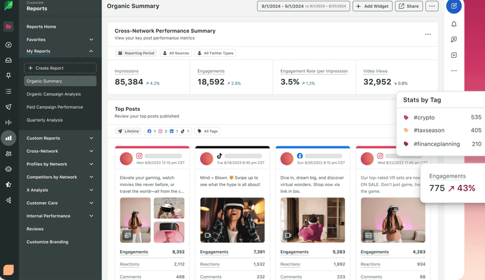This screenshot has height=280, width=485.
Task: Select Organic Summary report
Action: [60, 81]
